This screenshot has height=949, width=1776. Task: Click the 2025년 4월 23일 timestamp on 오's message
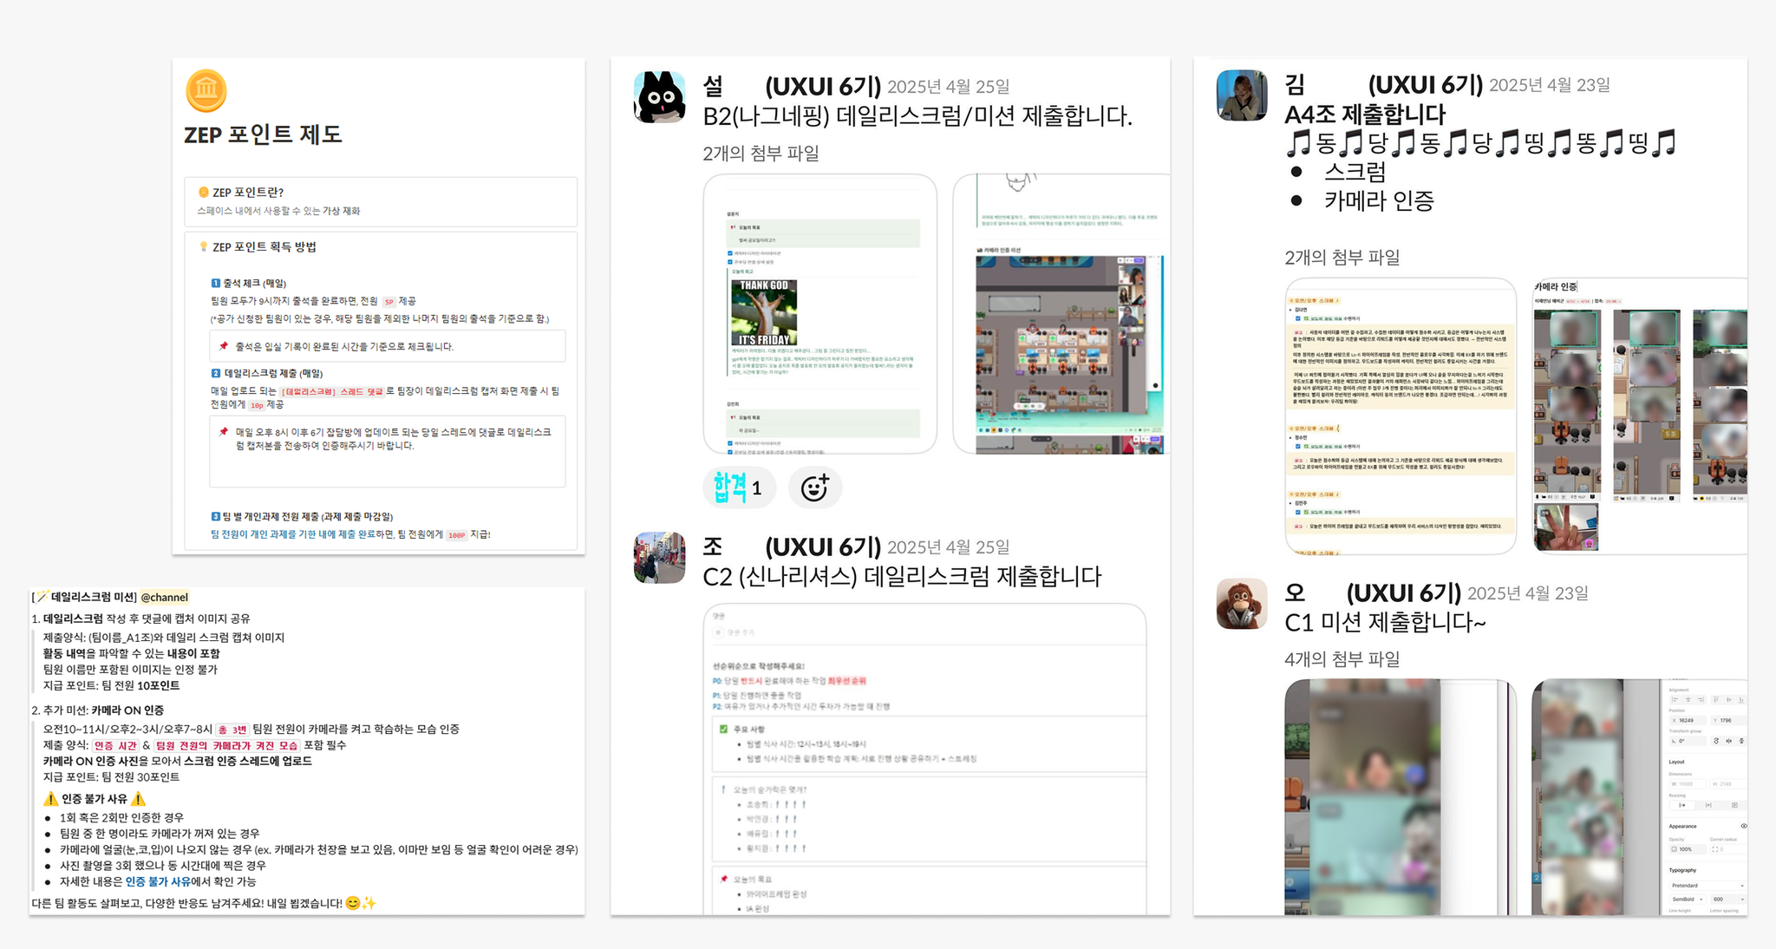click(x=1528, y=593)
